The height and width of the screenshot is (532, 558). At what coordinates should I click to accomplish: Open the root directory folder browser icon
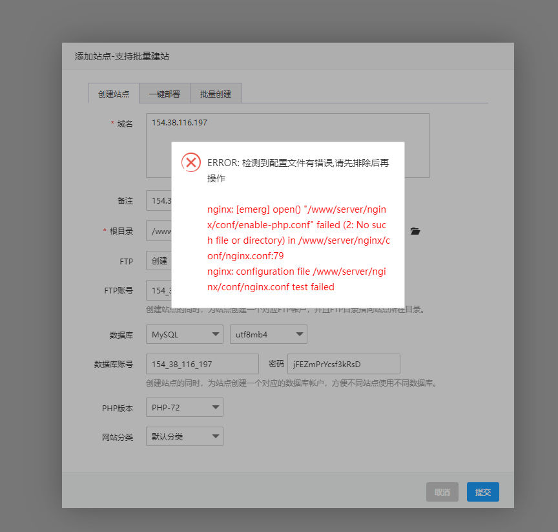(x=415, y=231)
